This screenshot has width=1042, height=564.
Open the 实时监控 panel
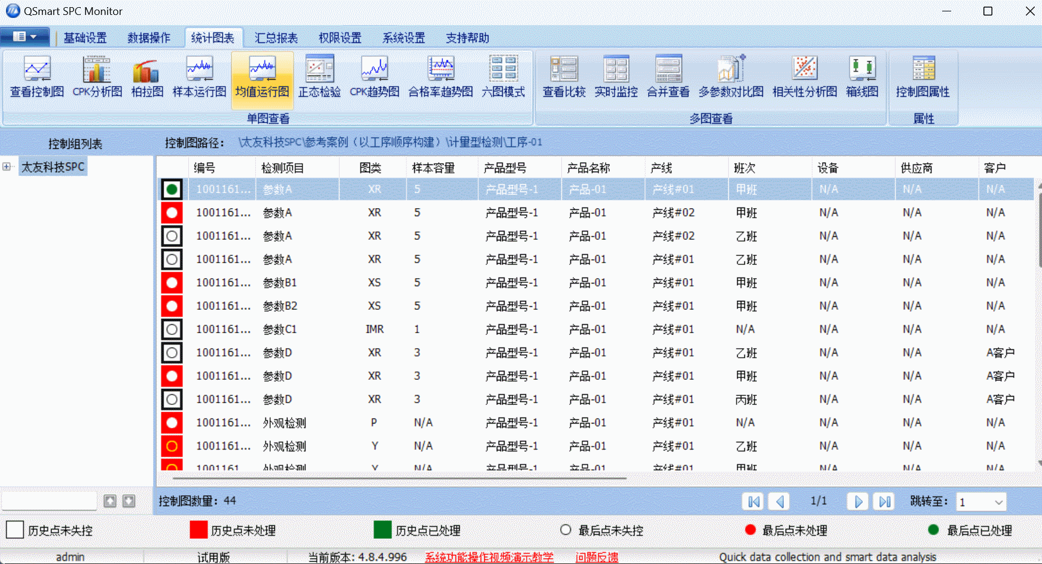pyautogui.click(x=616, y=77)
